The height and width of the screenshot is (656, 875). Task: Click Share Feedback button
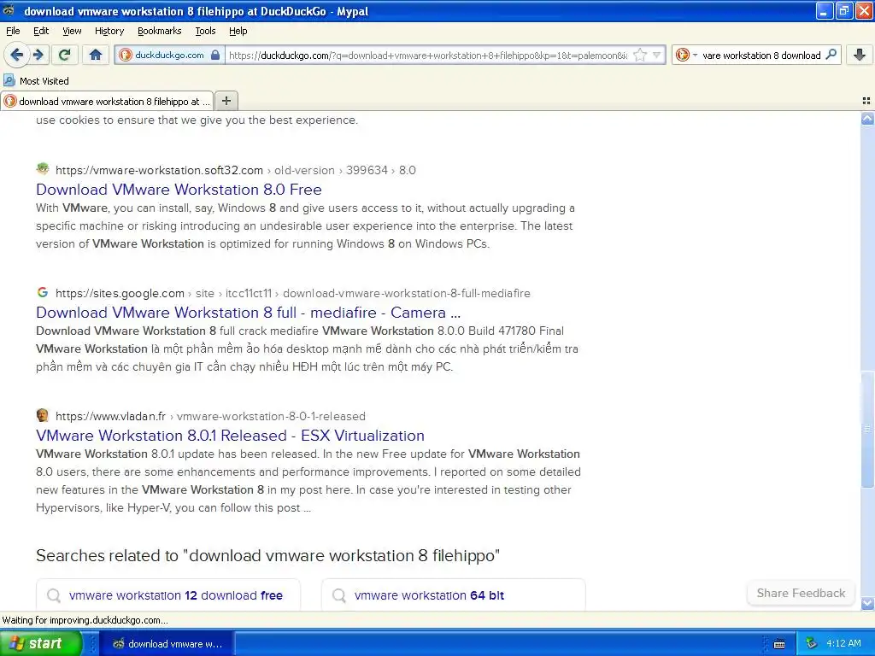(801, 593)
